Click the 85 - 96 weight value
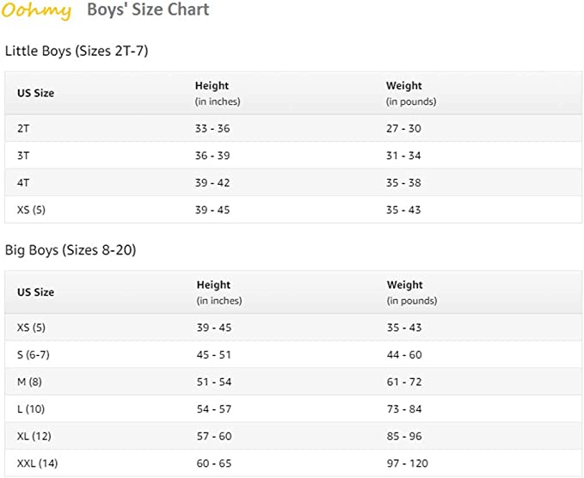 [404, 437]
